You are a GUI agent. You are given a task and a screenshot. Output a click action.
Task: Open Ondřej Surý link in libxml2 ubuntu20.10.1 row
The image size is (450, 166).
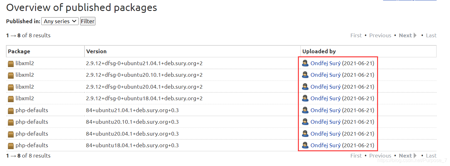tap(325, 75)
